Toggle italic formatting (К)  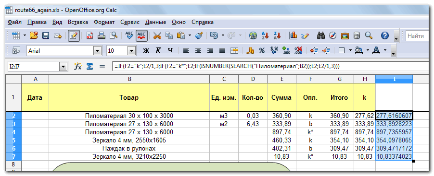[158, 50]
